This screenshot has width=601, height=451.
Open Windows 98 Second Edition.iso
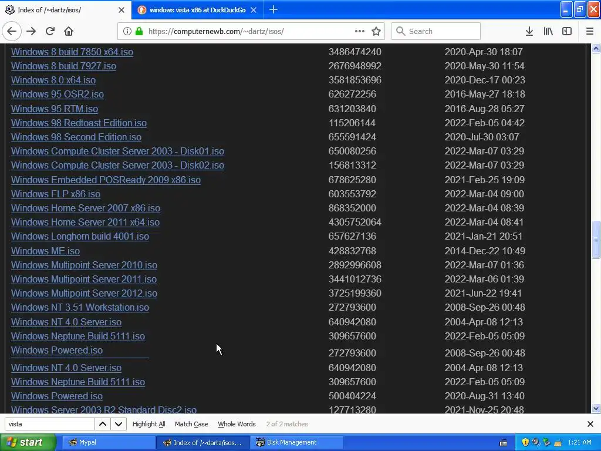coord(76,137)
